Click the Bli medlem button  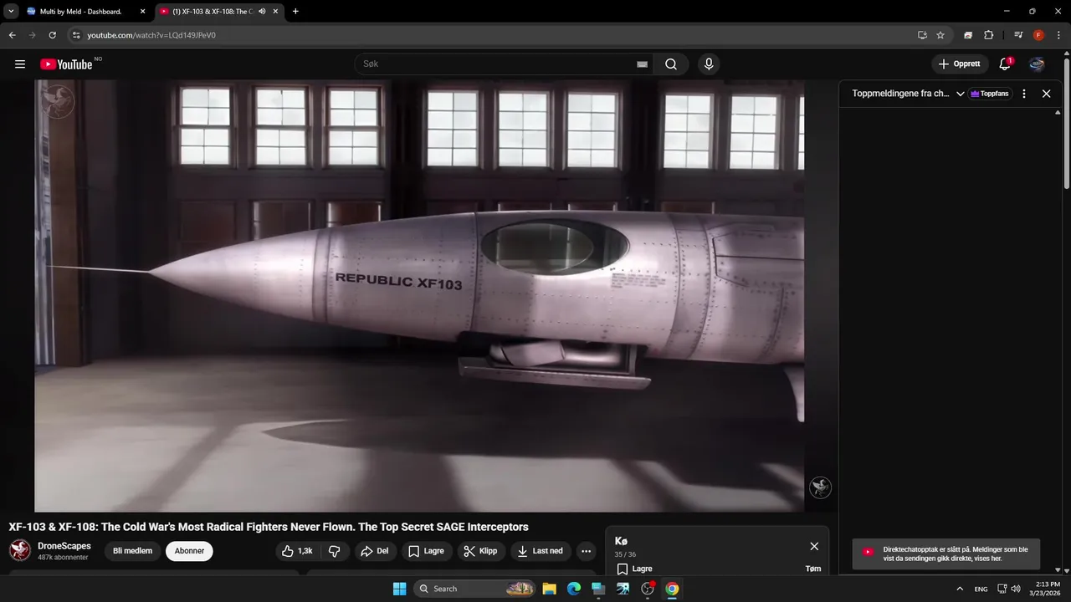click(x=132, y=551)
